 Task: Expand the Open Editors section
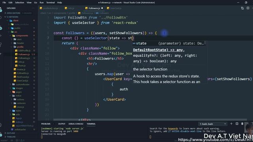pos(13,13)
